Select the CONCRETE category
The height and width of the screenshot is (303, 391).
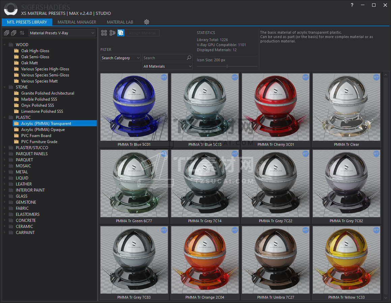click(26, 220)
